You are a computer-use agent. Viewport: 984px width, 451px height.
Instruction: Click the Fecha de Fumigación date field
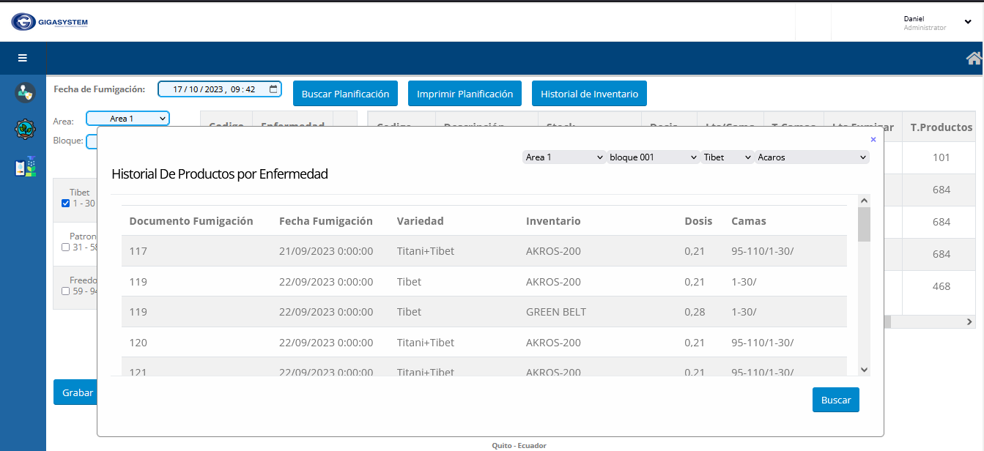point(212,89)
